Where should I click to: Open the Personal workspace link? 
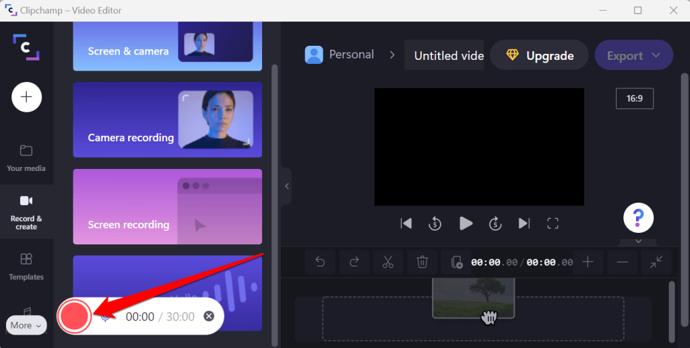point(351,55)
